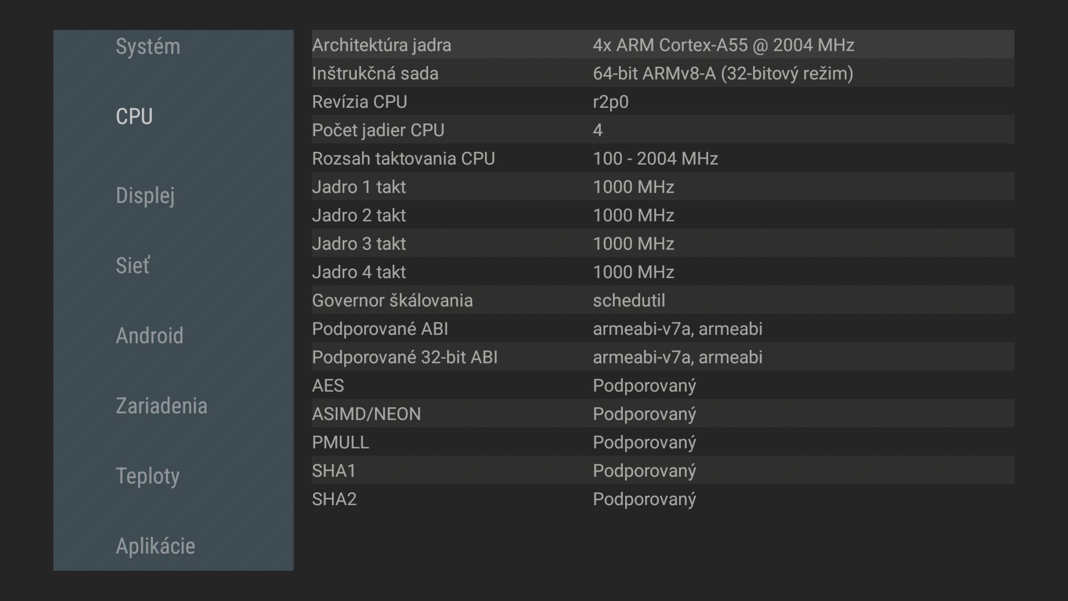Screen dimensions: 1068x601
Task: Click Podporovaný value in SHA1 row
Action: click(x=645, y=471)
